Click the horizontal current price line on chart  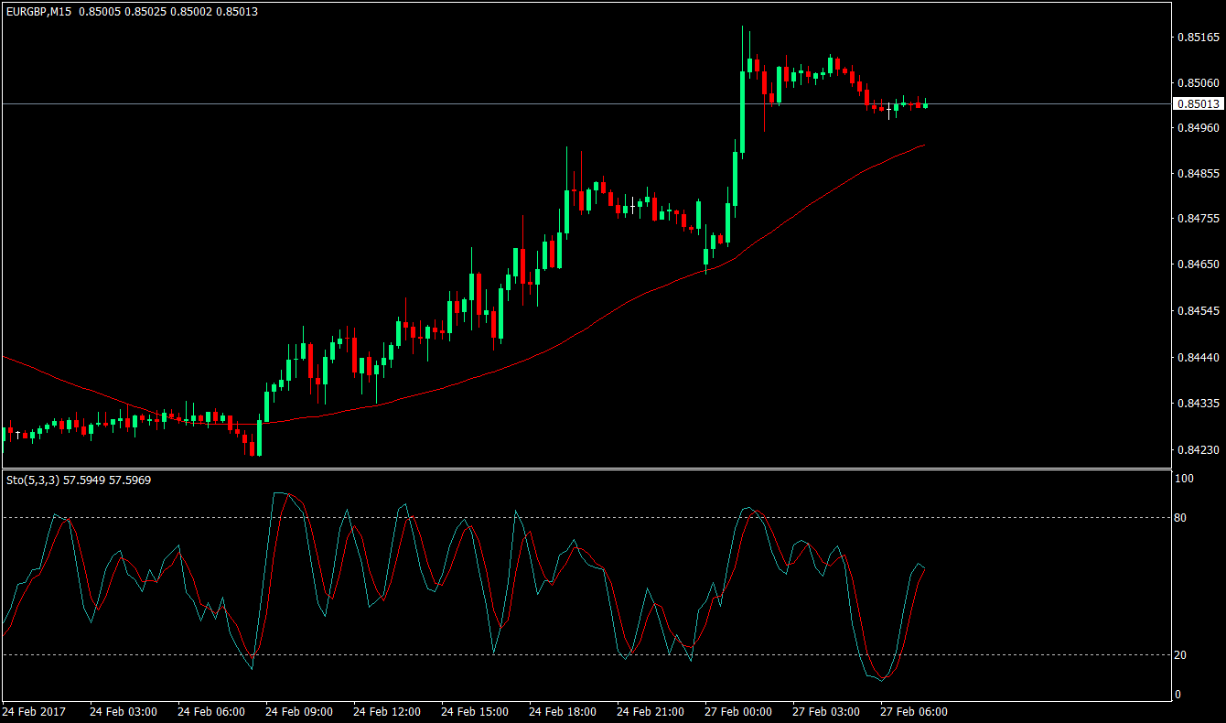point(366,103)
